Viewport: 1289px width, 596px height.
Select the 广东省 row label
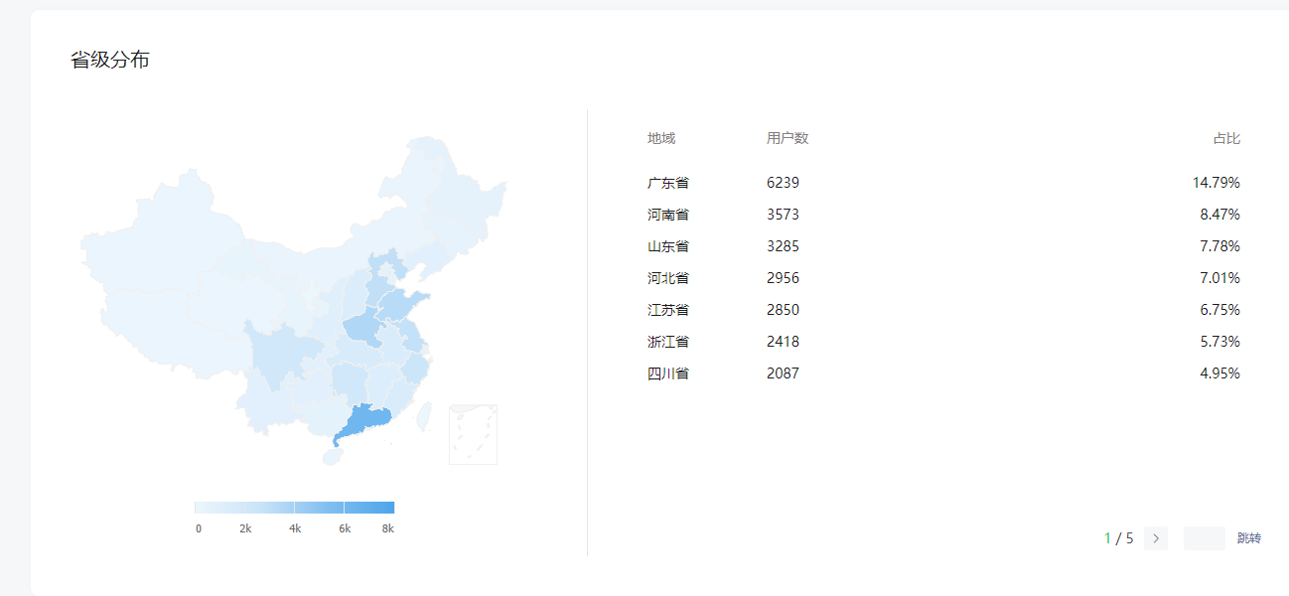pyautogui.click(x=668, y=183)
